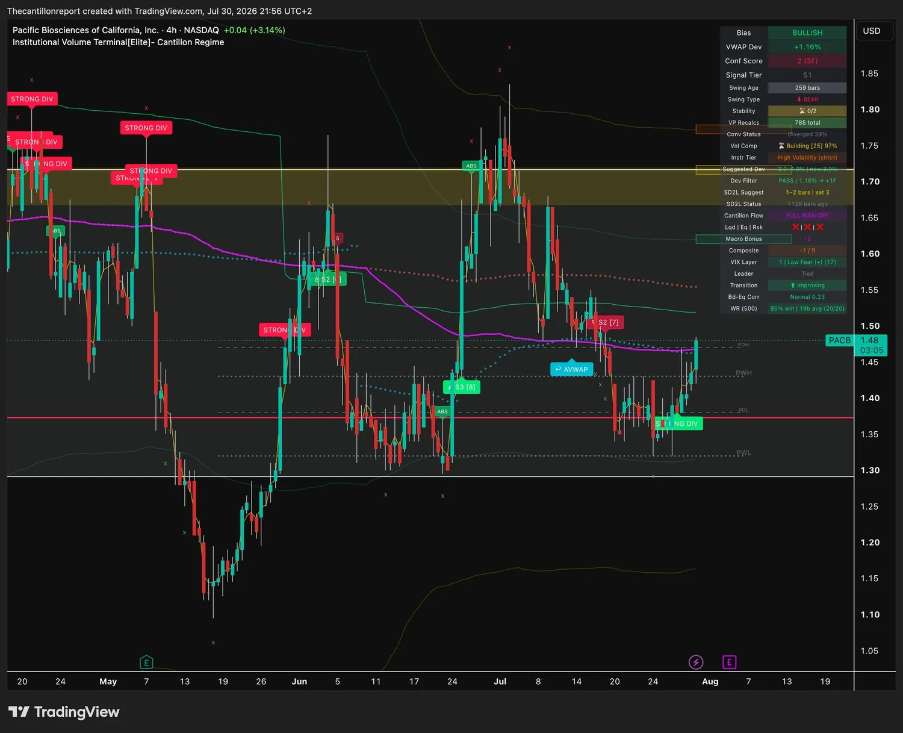The image size is (903, 733).
Task: Click the Dev Filter PASS value
Action: pos(807,181)
